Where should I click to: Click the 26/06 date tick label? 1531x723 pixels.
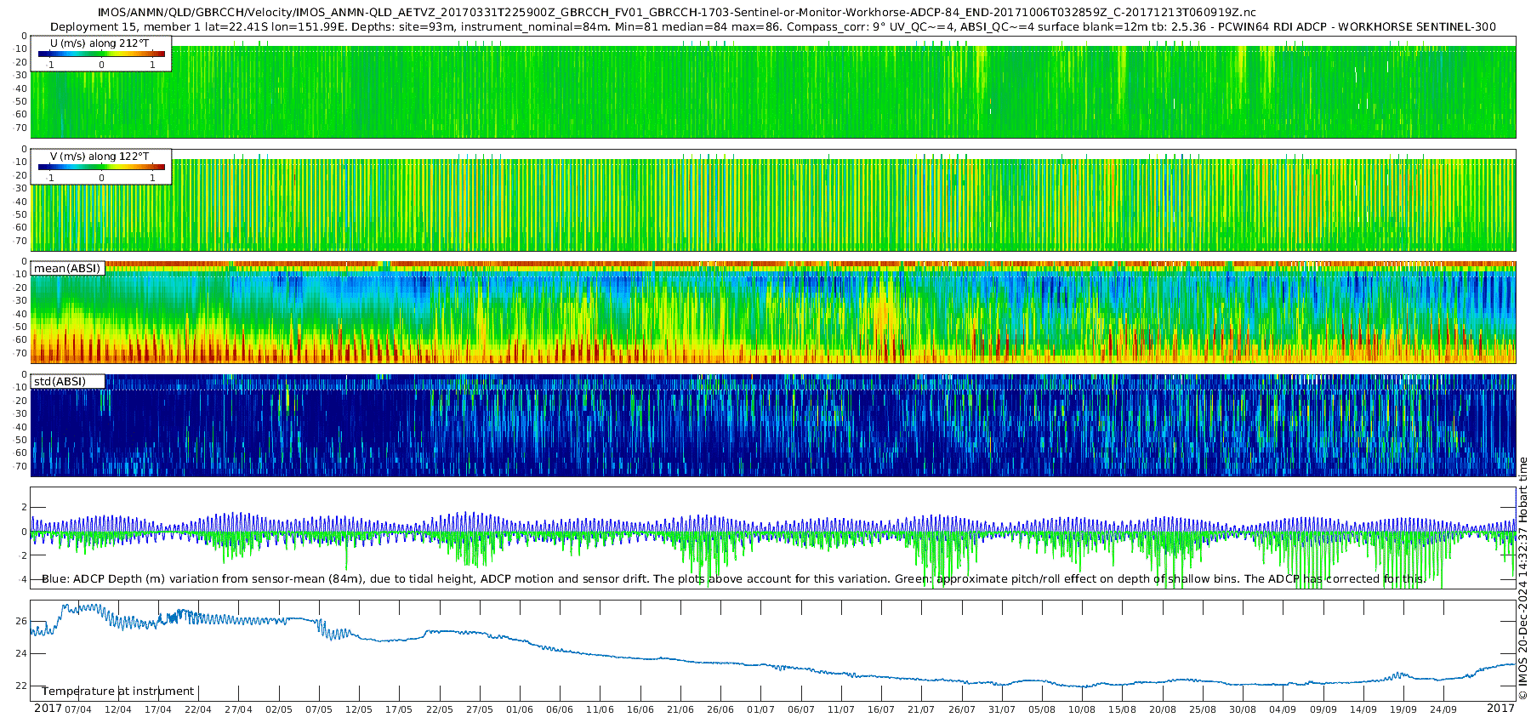tap(720, 709)
